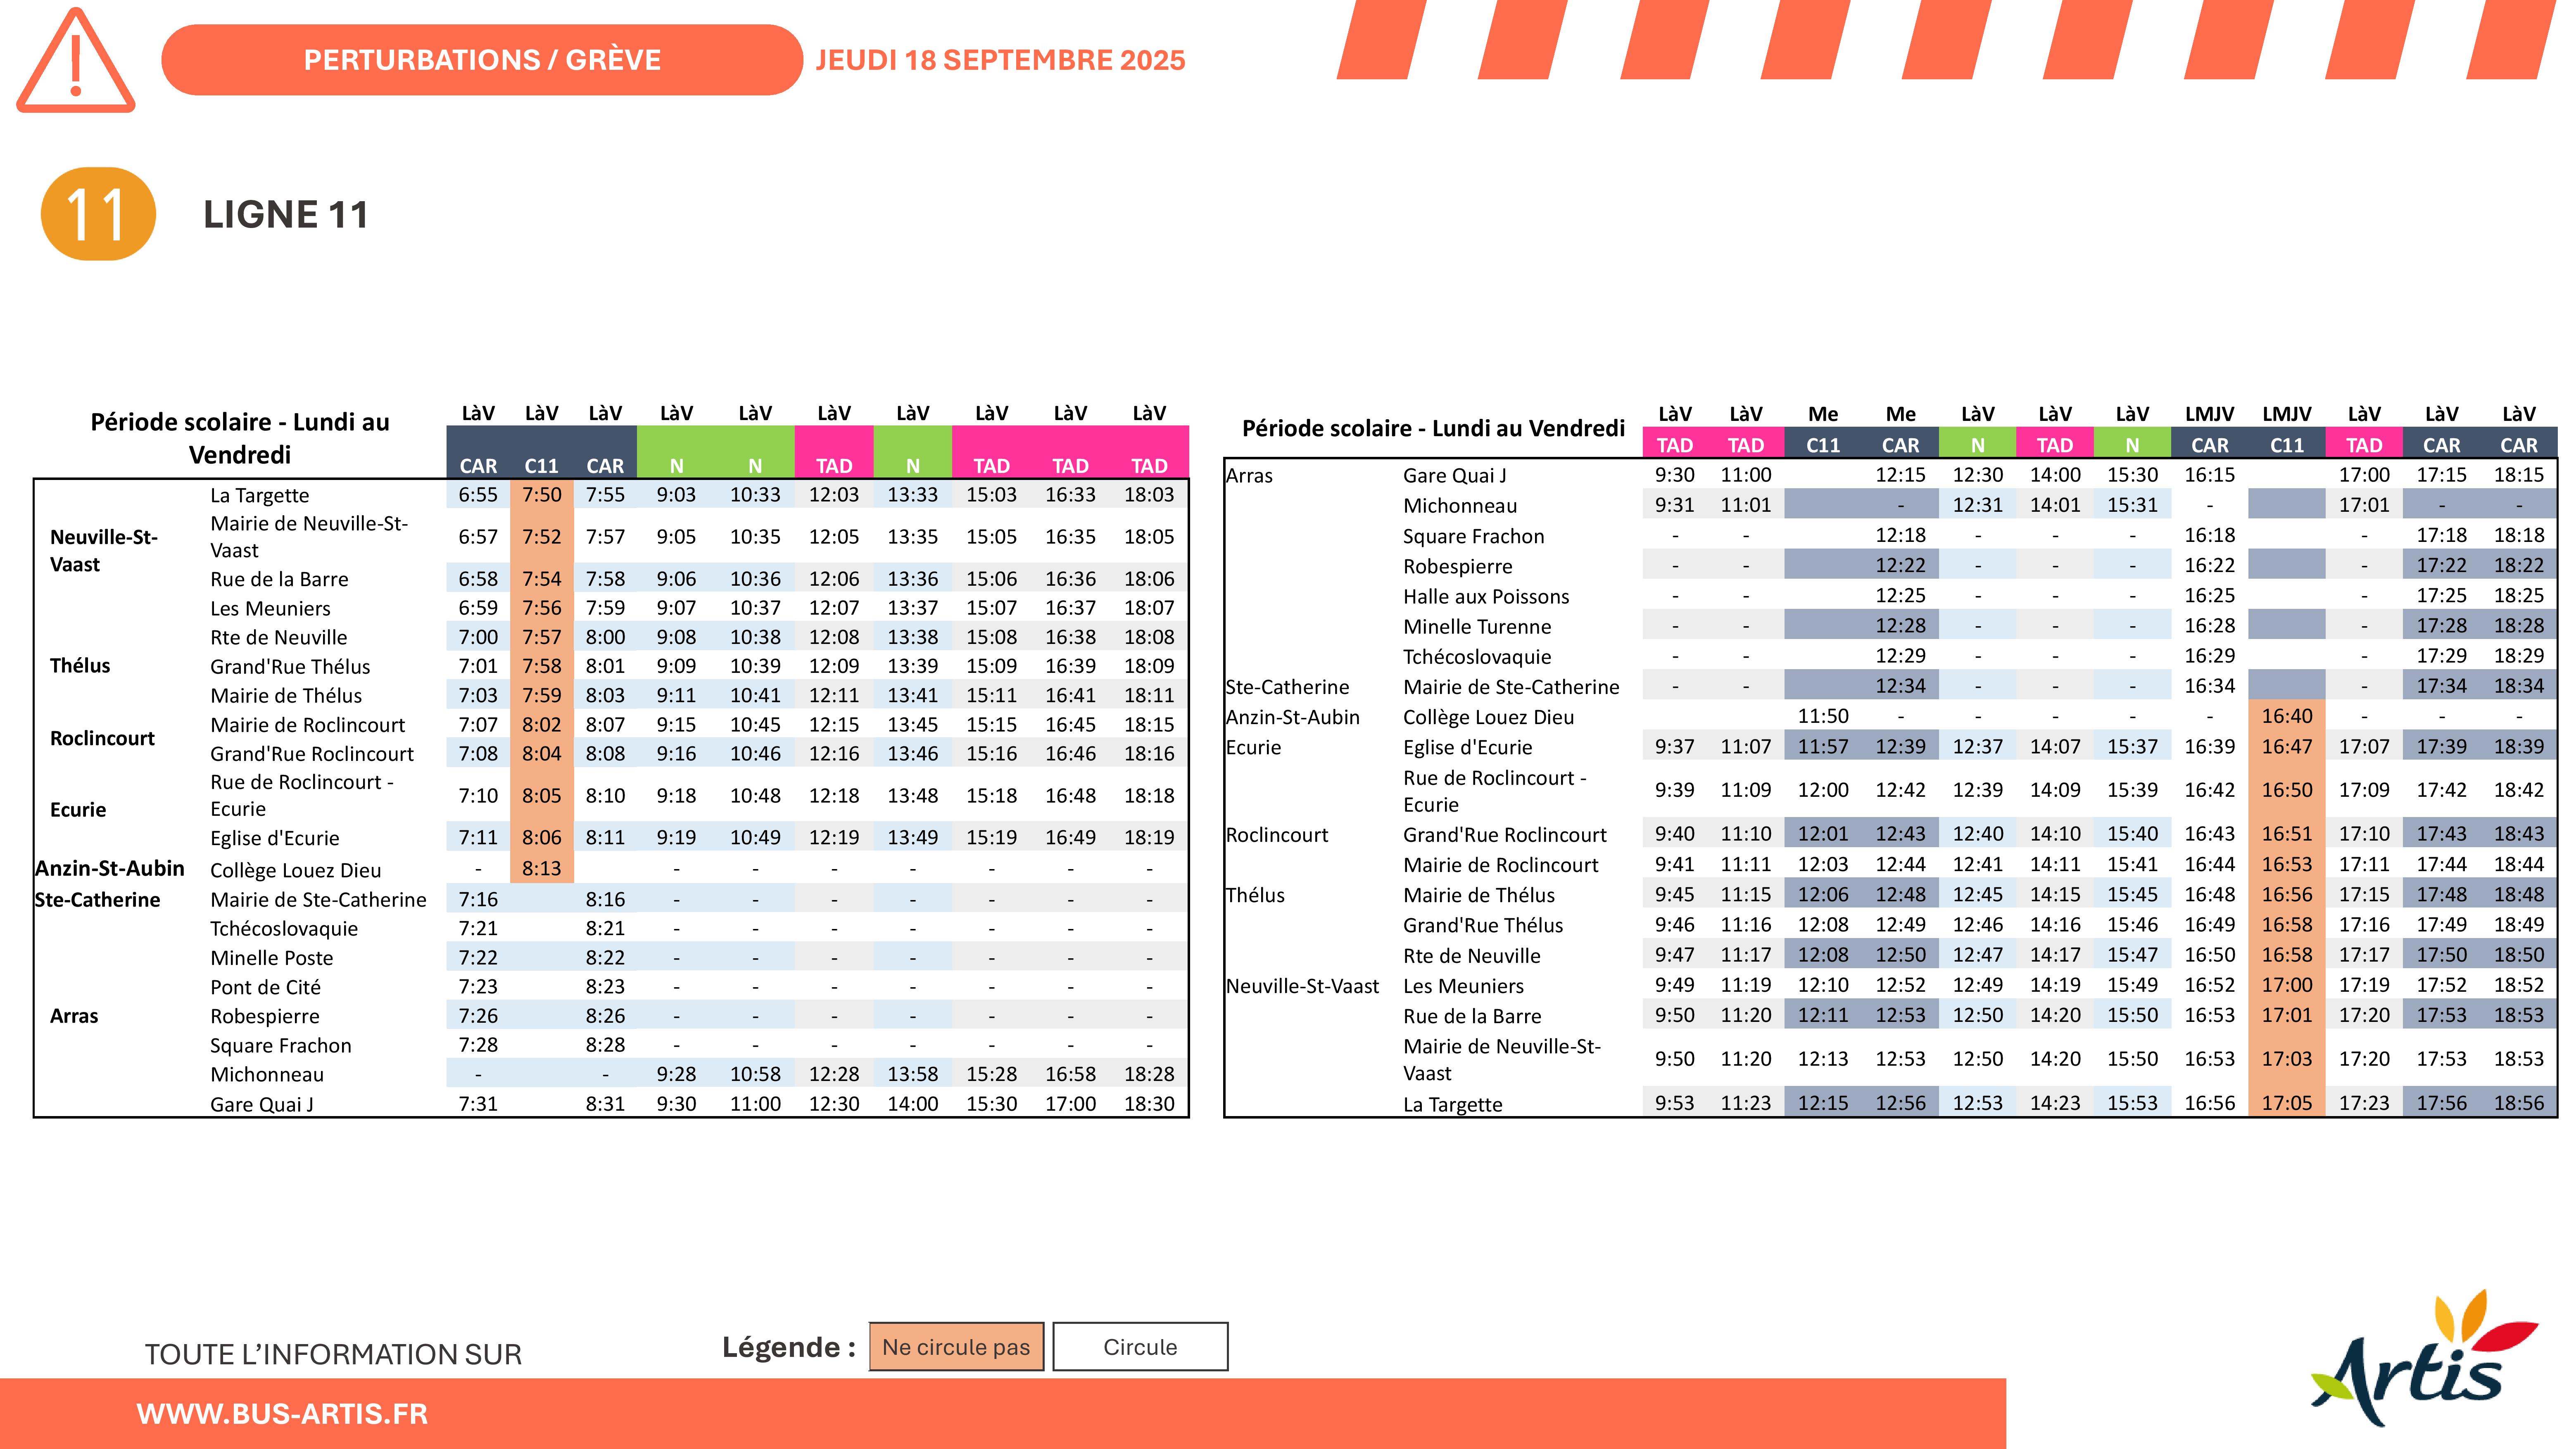Select the 'Minelle Turenne' stop name
Viewport: 2576px width, 1449px height.
click(x=1477, y=627)
